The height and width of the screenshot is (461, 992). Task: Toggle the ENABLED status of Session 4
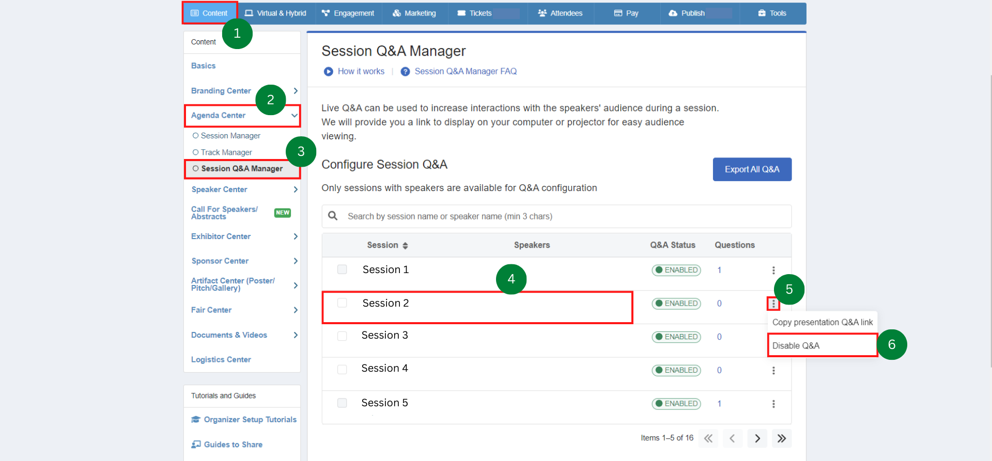click(x=676, y=370)
